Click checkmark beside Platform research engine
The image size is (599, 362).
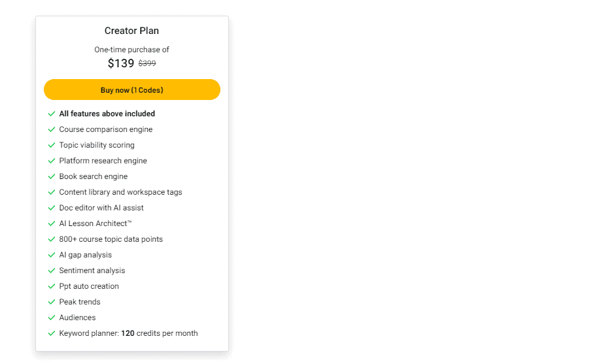(x=52, y=161)
